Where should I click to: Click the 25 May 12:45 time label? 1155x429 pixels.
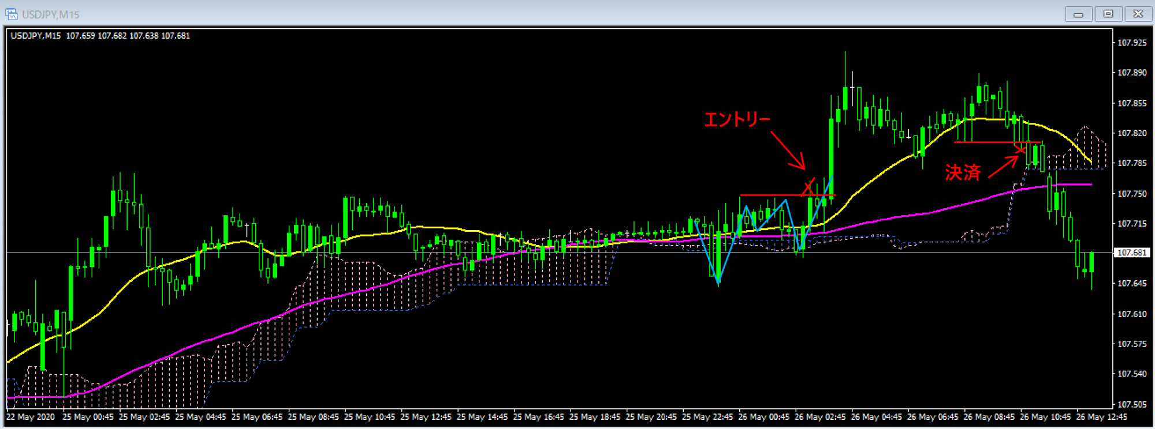[x=426, y=417]
